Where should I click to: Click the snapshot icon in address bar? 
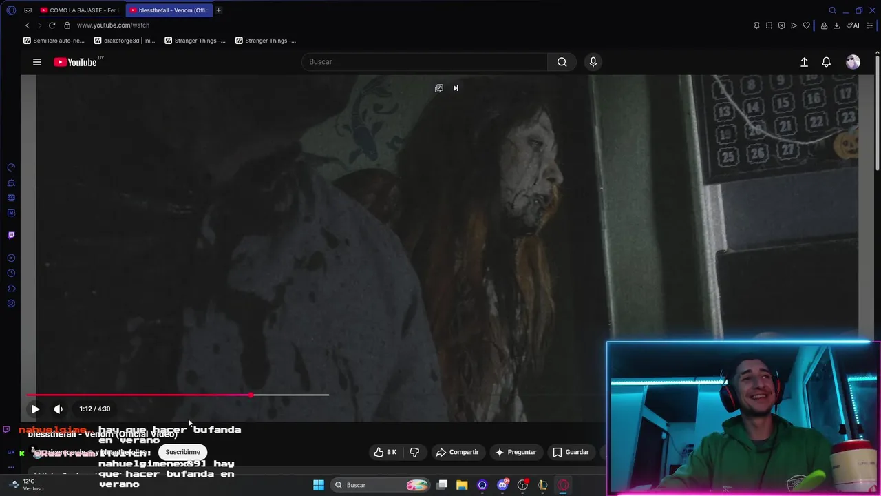[769, 25]
